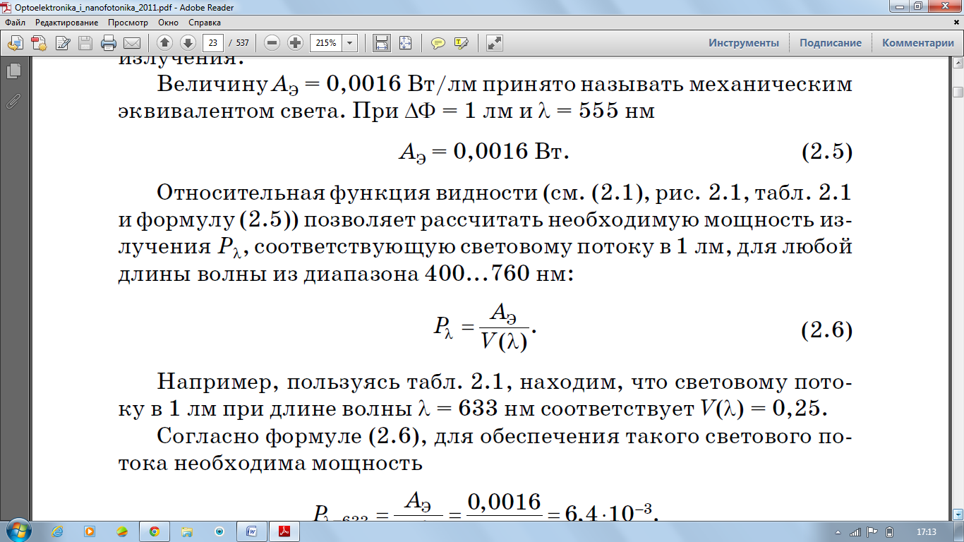Click the network signal tray icon
Image resolution: width=964 pixels, height=542 pixels.
point(855,532)
